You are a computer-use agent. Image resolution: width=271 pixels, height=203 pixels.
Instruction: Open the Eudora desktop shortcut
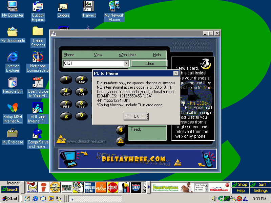tap(63, 10)
